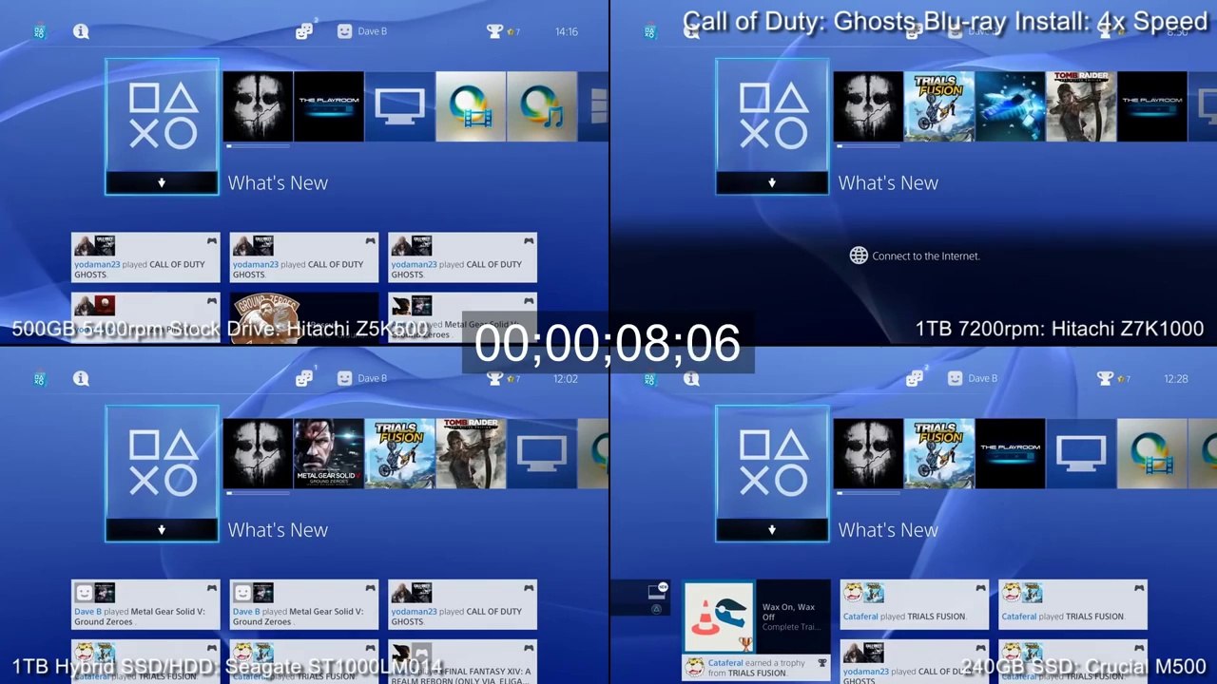Open Dave B profile on Seagate hybrid screen
The width and height of the screenshot is (1217, 684).
click(x=362, y=378)
